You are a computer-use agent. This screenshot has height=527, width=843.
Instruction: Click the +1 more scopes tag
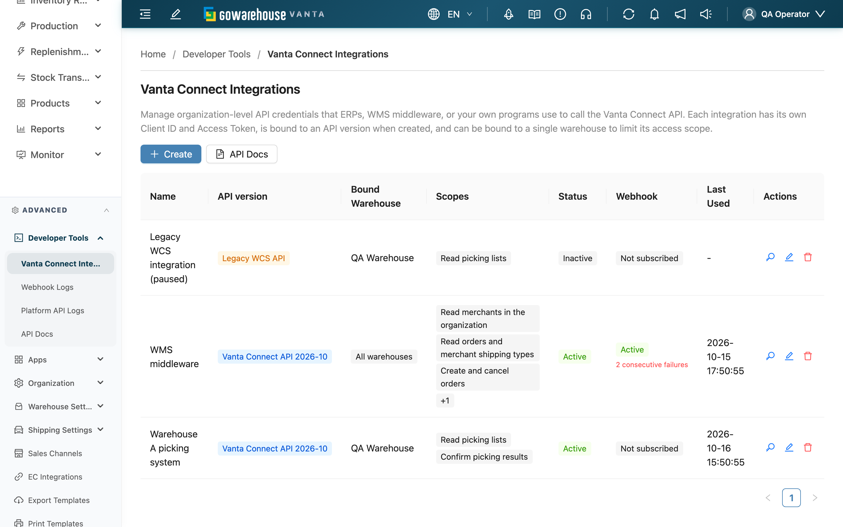click(445, 401)
